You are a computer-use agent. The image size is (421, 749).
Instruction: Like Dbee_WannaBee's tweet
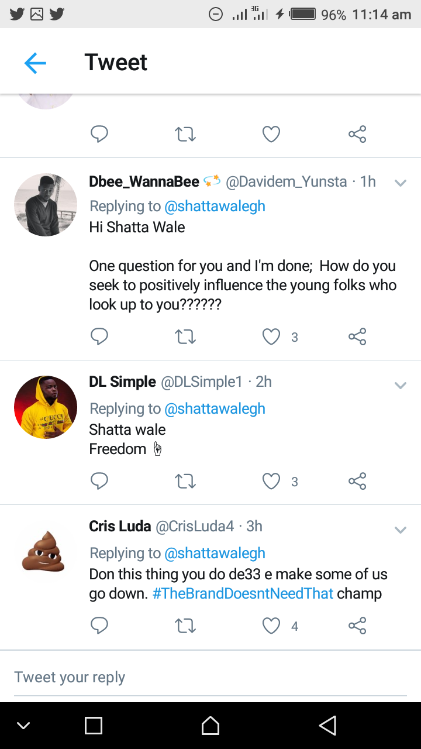(x=271, y=336)
